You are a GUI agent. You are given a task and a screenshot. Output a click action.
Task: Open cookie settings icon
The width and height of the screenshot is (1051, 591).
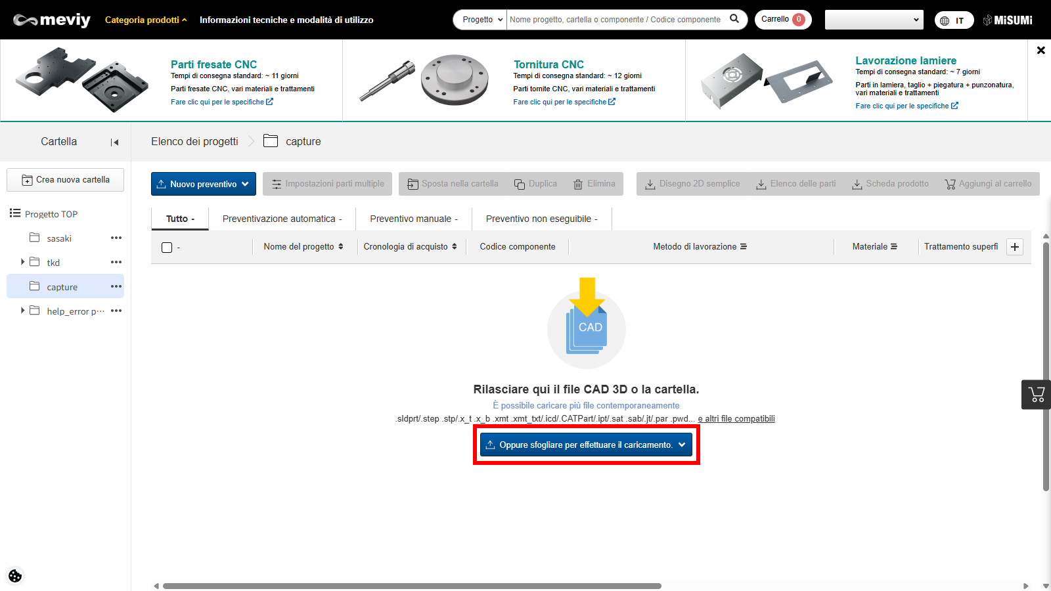tap(15, 576)
